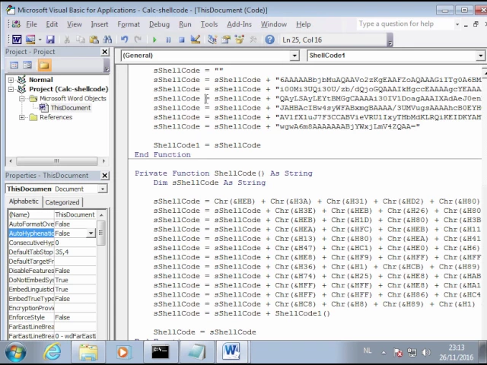Viewport: 487px width, 365px height.
Task: Click the Type a question for help box
Action: (405, 24)
